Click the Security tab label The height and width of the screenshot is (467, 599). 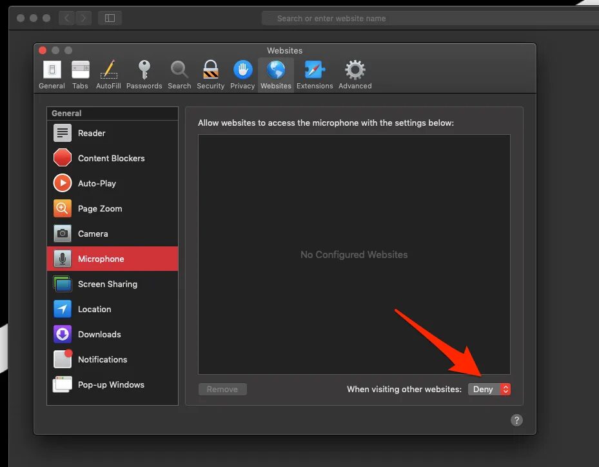210,86
